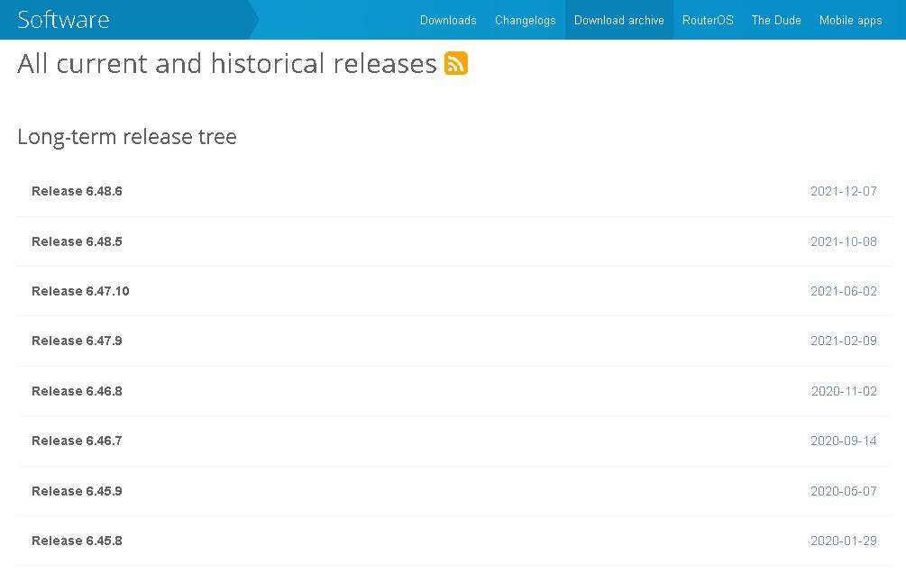Click the date 2020-11-02
The image size is (906, 573).
[x=844, y=391]
